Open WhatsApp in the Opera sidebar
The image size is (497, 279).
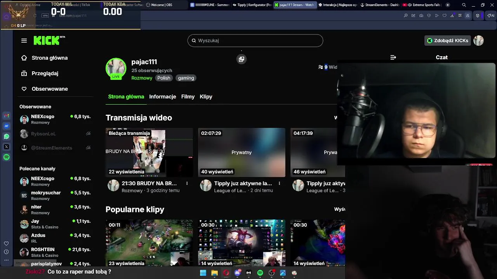[x=7, y=136]
